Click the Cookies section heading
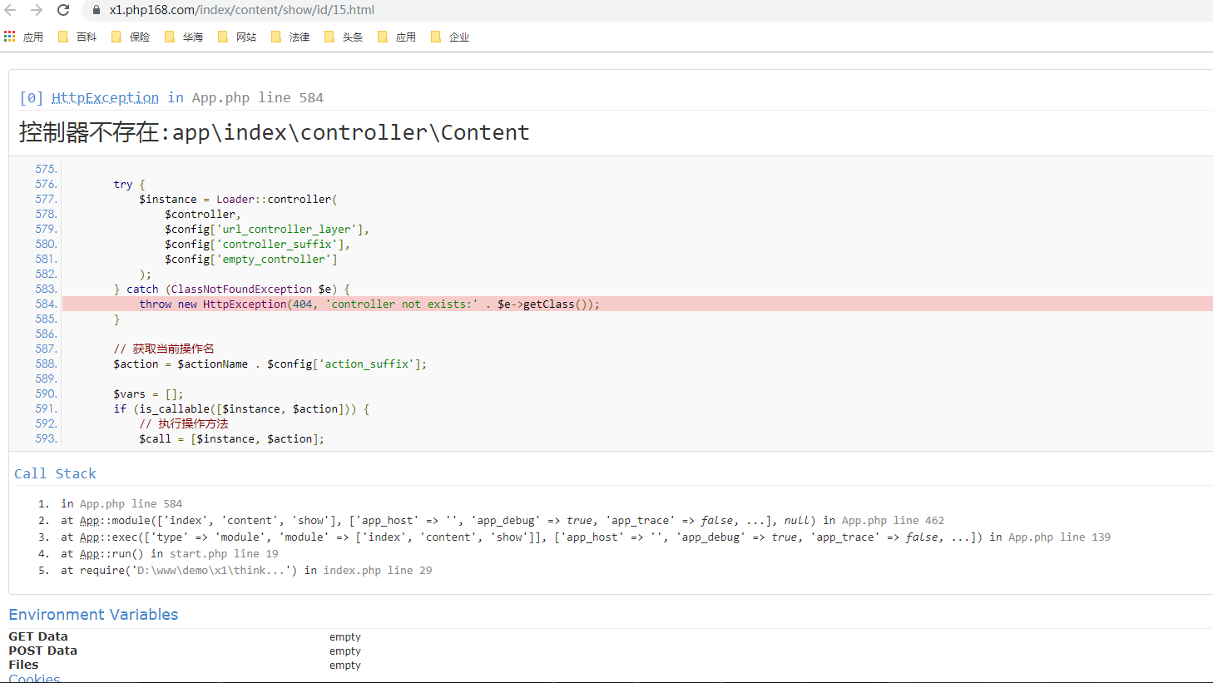Image resolution: width=1213 pixels, height=683 pixels. coord(34,678)
